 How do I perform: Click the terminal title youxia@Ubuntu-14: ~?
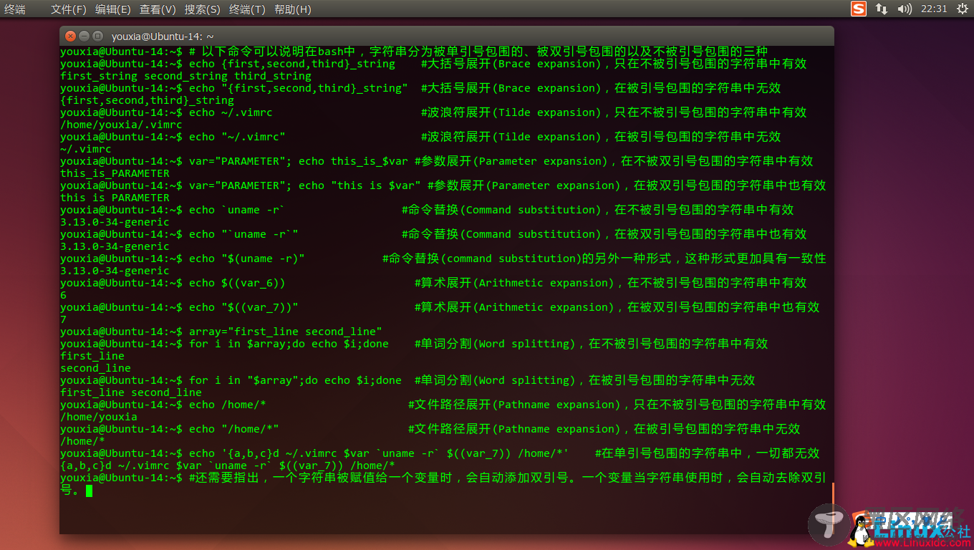163,36
